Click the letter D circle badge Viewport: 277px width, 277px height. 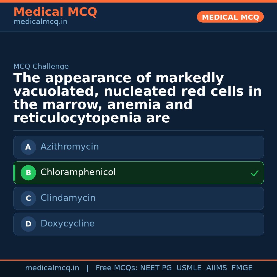pos(28,224)
